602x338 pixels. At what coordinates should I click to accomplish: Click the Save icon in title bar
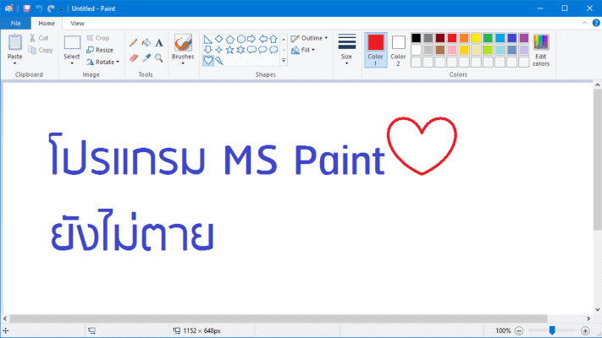click(27, 8)
